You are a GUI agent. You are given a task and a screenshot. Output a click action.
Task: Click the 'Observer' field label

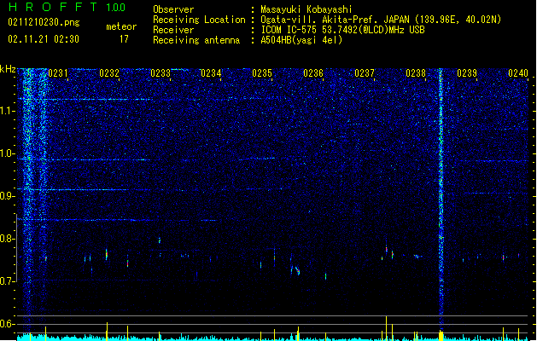(173, 9)
